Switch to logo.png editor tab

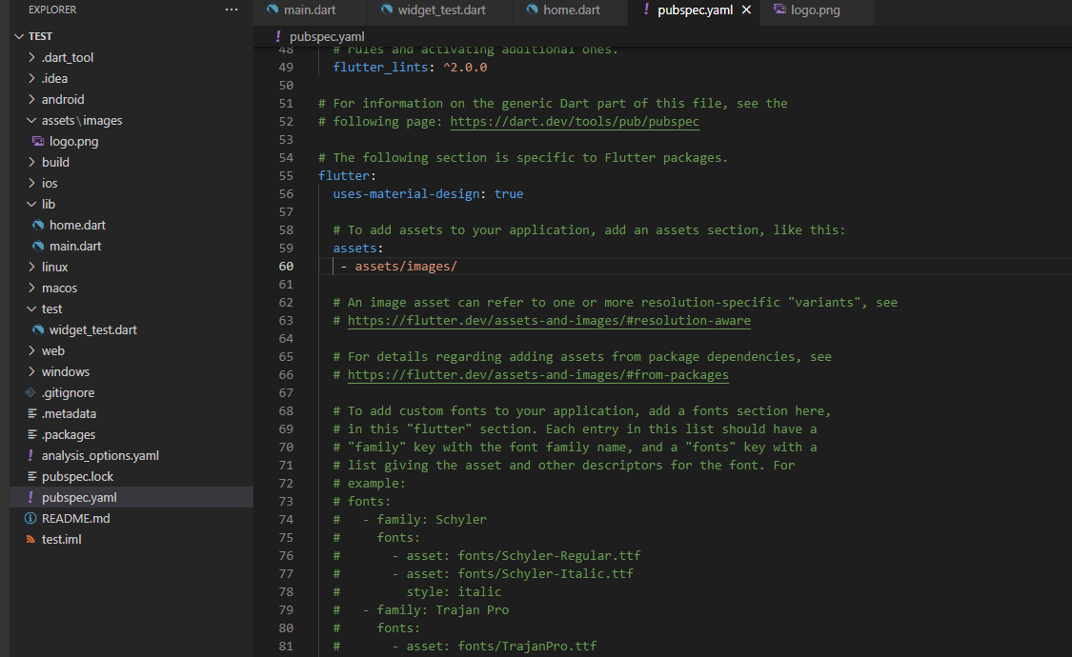point(815,10)
